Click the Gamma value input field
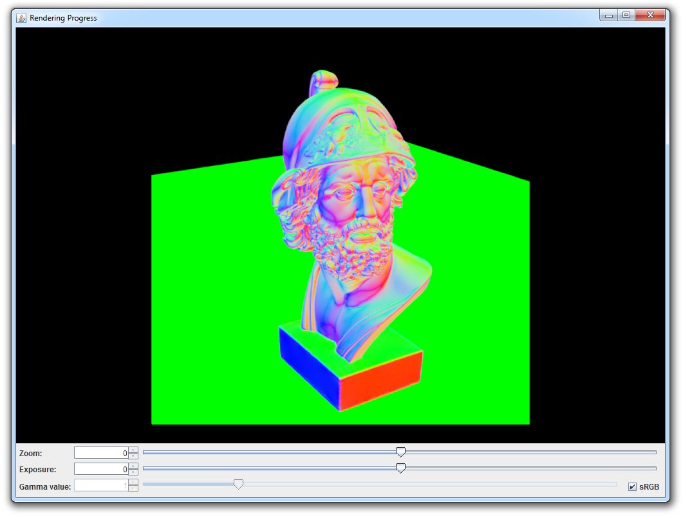Image resolution: width=683 pixels, height=516 pixels. click(101, 486)
